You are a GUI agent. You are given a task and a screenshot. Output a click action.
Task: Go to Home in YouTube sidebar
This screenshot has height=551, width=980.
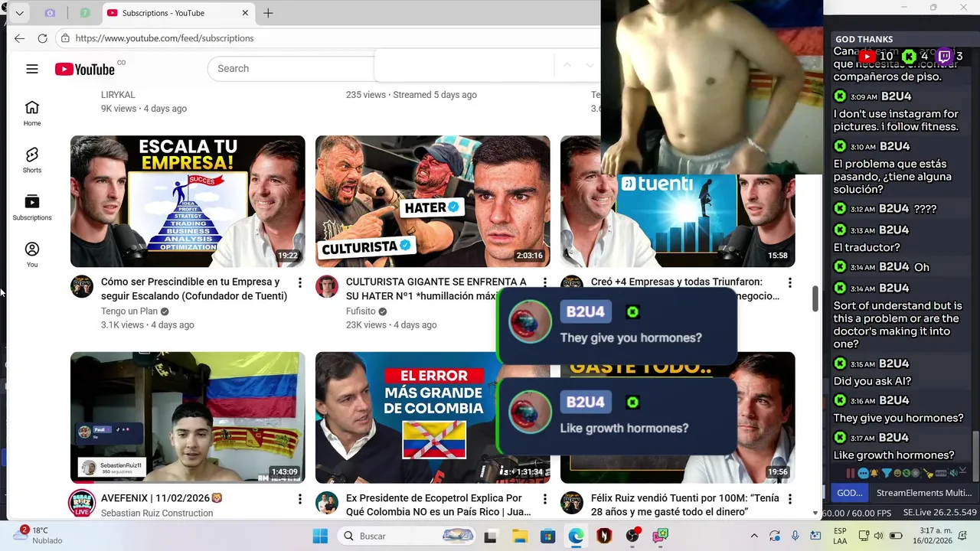(x=31, y=112)
